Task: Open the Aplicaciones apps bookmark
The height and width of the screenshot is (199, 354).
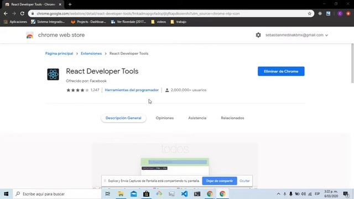Action: (15, 22)
